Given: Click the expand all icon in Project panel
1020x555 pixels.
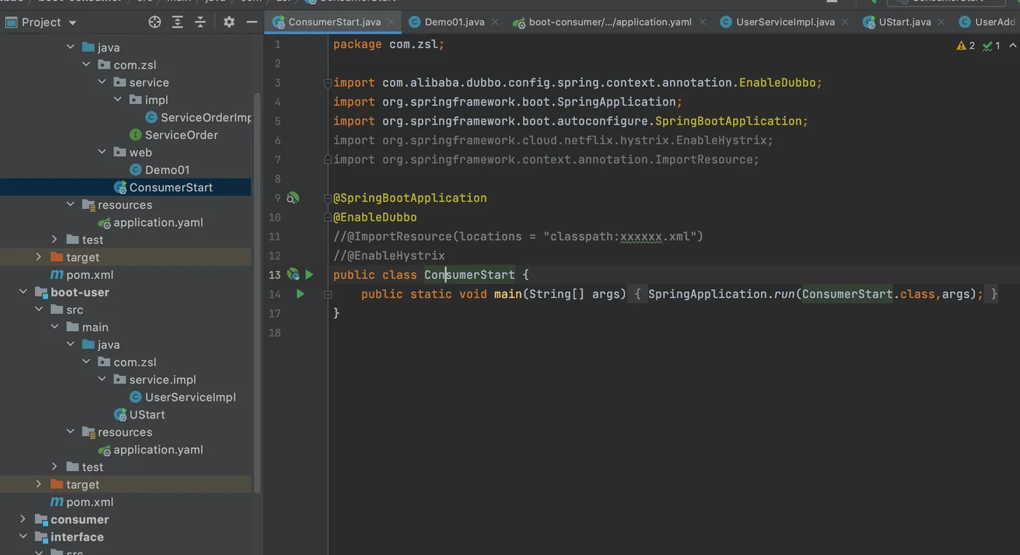Looking at the screenshot, I should point(177,22).
